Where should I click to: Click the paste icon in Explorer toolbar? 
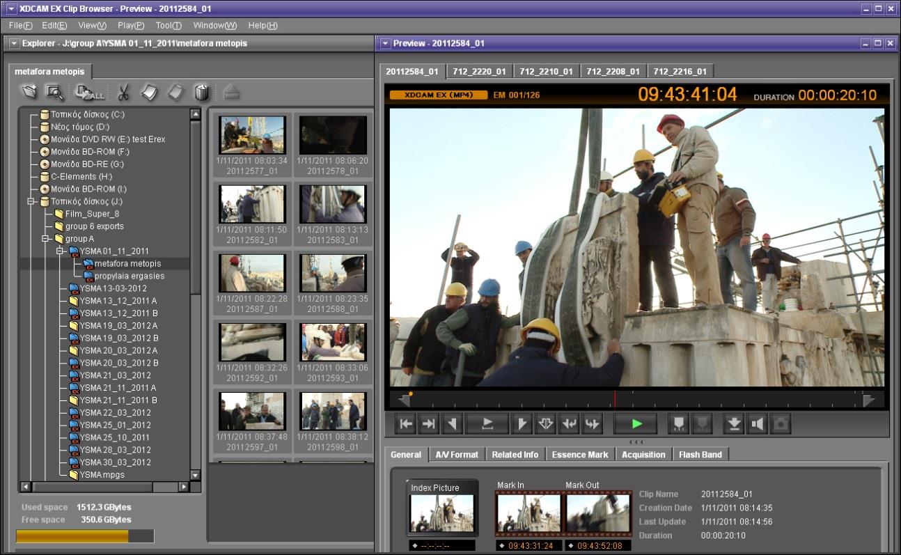click(x=175, y=92)
